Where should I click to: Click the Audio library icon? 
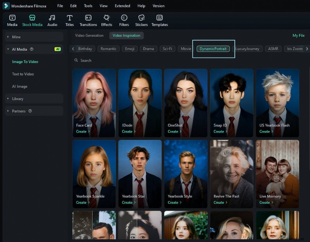(x=52, y=20)
